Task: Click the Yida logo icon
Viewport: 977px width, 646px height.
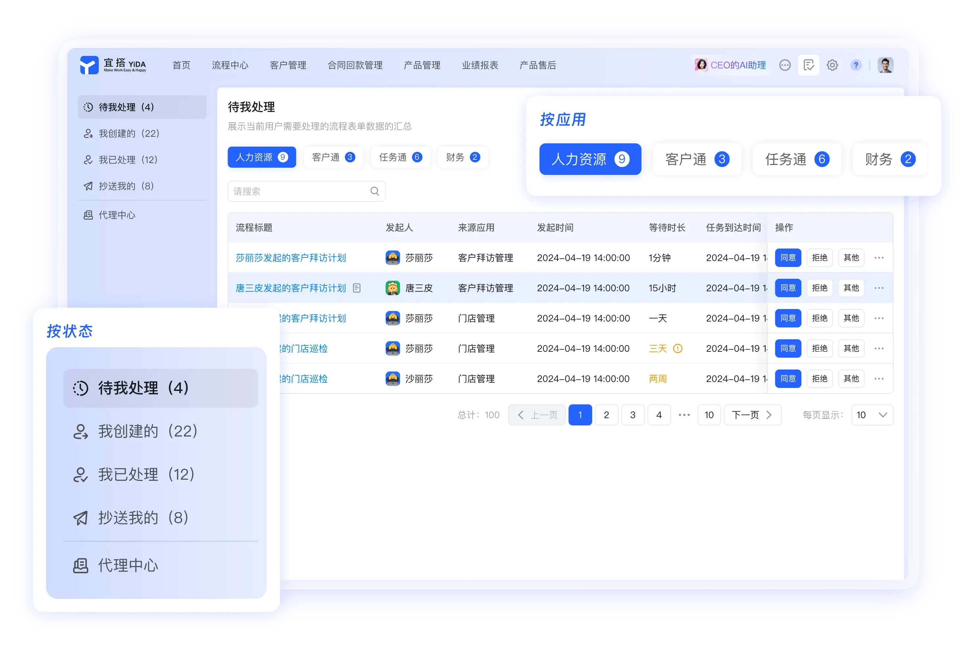Action: click(x=89, y=65)
